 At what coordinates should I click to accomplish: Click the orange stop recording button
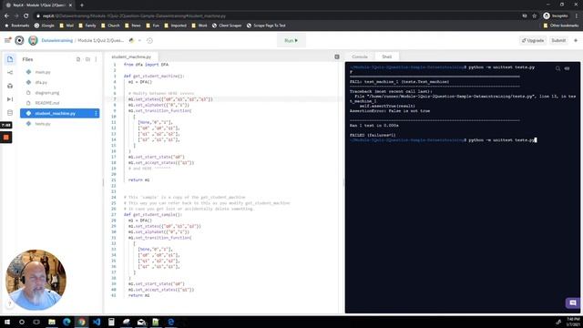[x=6, y=138]
